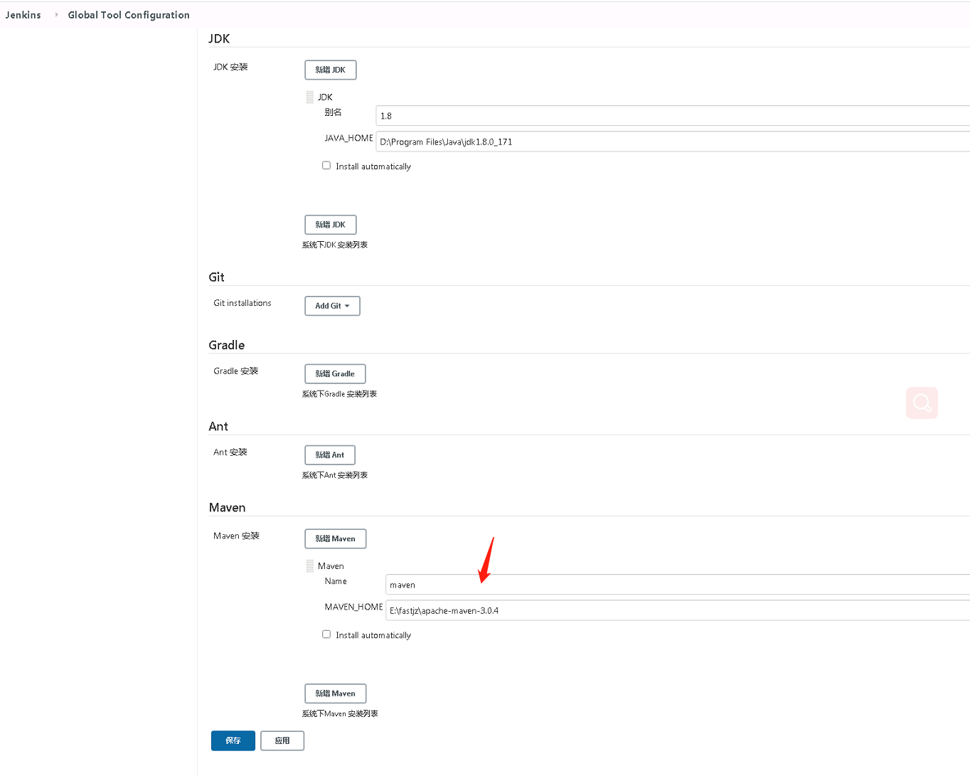The height and width of the screenshot is (776, 970).
Task: Click the Jenkins breadcrumb link
Action: coord(23,15)
